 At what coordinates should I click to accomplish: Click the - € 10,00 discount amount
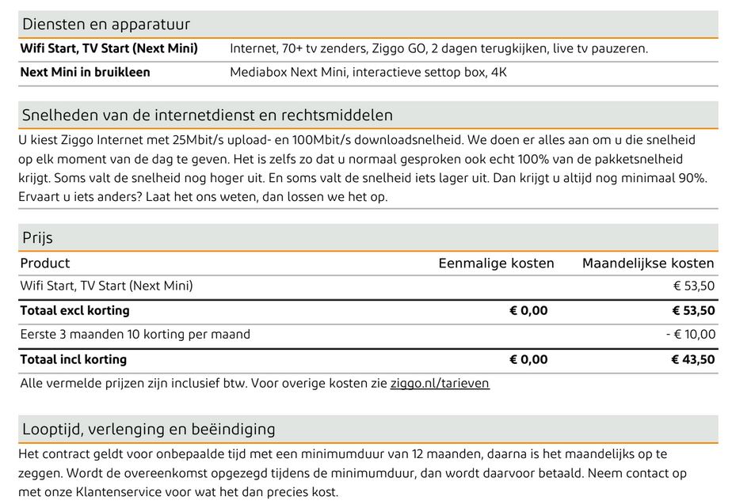point(690,335)
